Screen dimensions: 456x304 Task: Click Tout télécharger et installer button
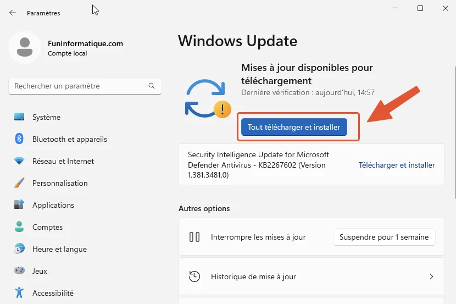coord(294,127)
